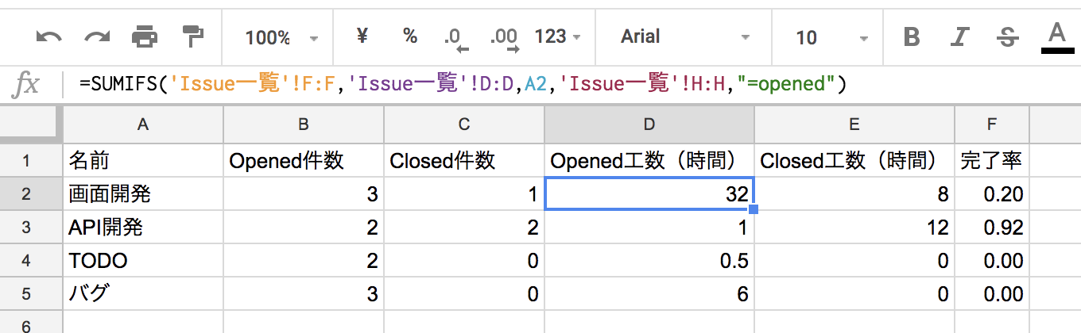Image resolution: width=1081 pixels, height=333 pixels.
Task: Select column B header
Action: pos(304,124)
